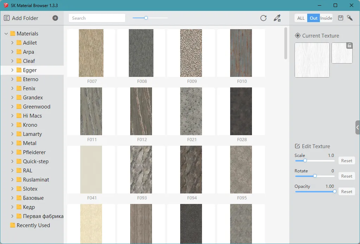Click the plus icon beside Add Folder

pos(55,18)
